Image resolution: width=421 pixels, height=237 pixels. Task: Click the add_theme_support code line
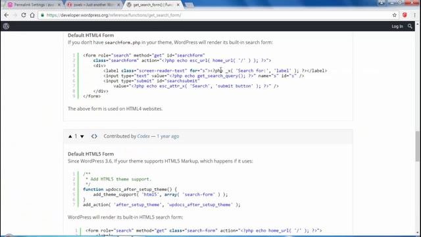tap(161, 195)
